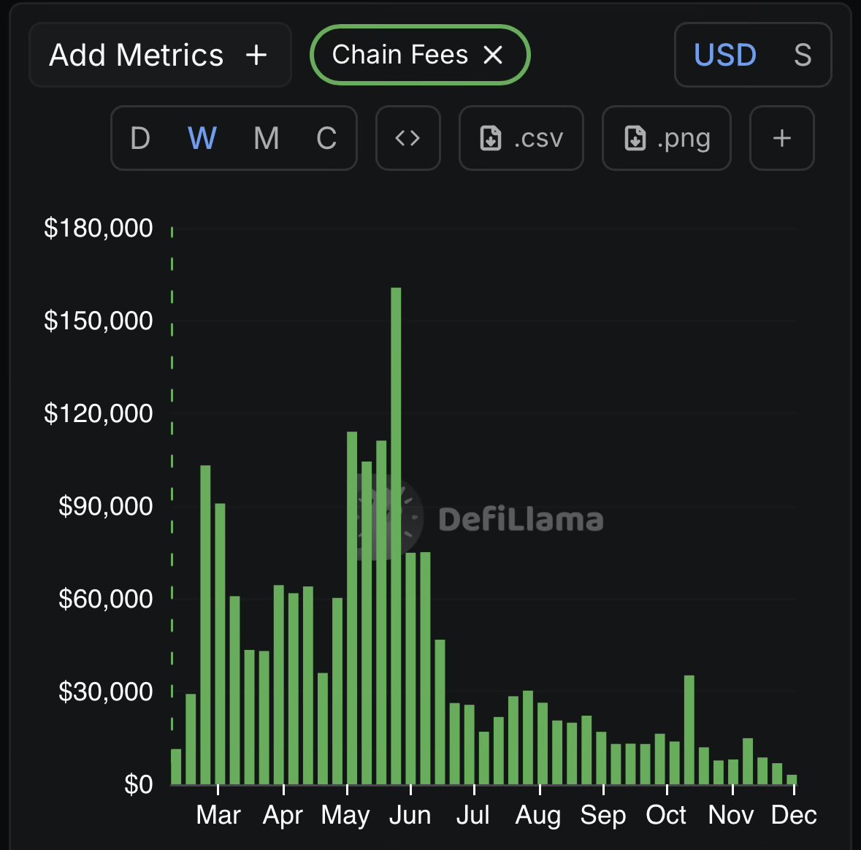Download the chart as .png
The width and height of the screenshot is (861, 850).
(666, 138)
